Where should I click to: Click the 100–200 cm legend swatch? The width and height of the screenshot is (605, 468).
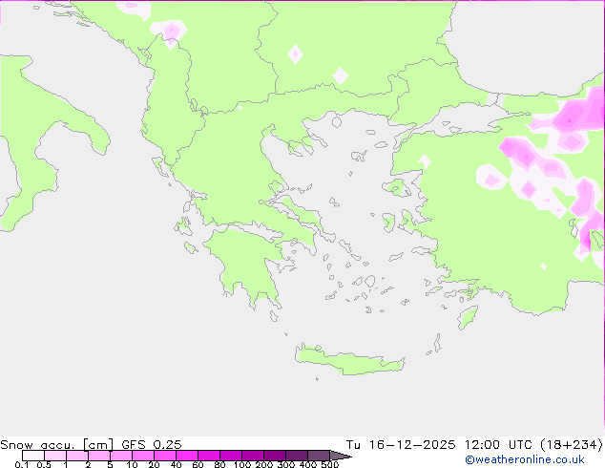coord(253,456)
